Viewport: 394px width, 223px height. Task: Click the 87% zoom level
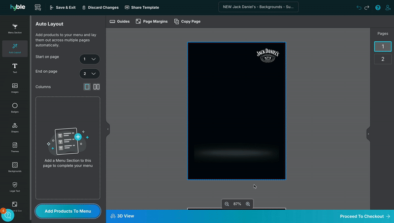237,204
